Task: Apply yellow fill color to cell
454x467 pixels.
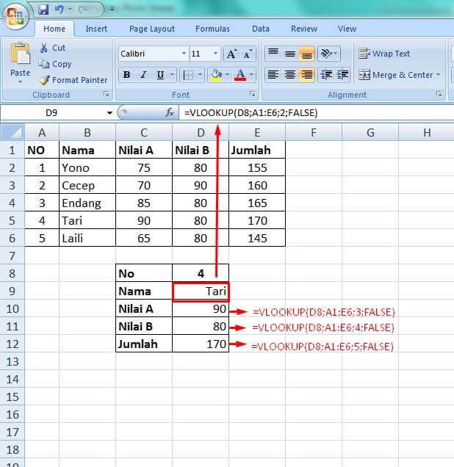Action: 216,75
